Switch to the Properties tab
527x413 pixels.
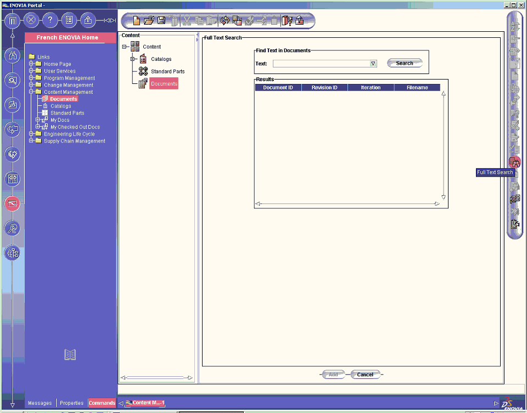point(71,403)
